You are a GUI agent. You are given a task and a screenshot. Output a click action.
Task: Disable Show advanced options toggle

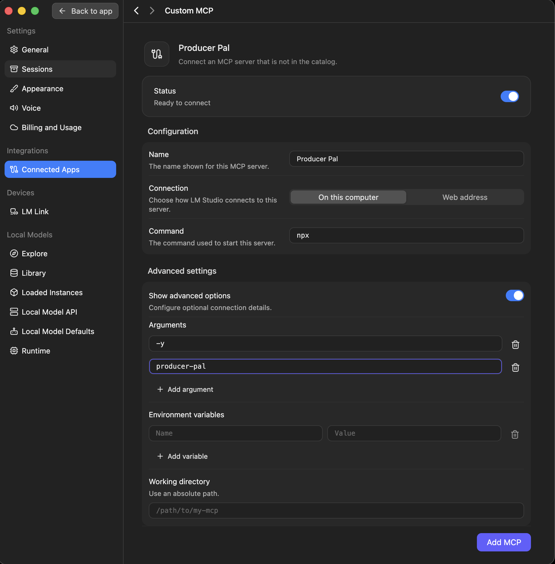pos(514,295)
